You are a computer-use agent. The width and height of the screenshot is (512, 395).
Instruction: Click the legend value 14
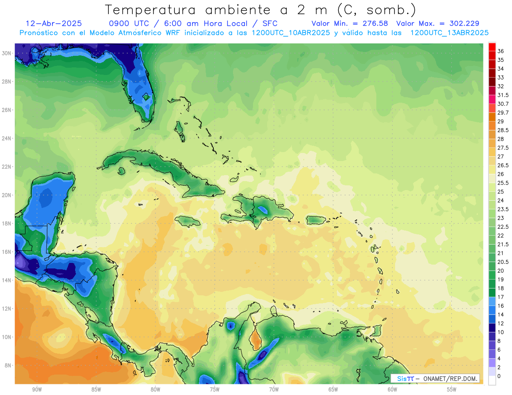(x=501, y=314)
